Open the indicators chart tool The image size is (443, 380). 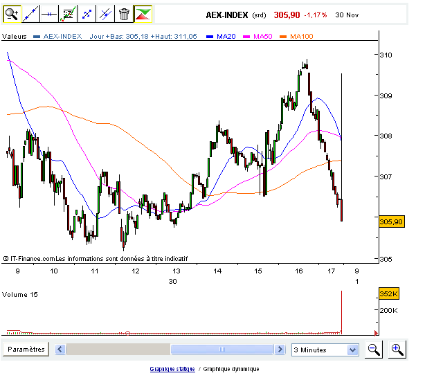tap(68, 14)
